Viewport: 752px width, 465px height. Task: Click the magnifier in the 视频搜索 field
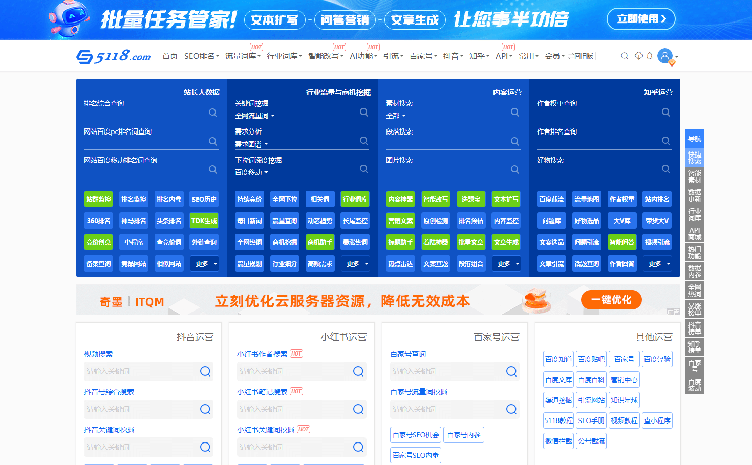[205, 371]
